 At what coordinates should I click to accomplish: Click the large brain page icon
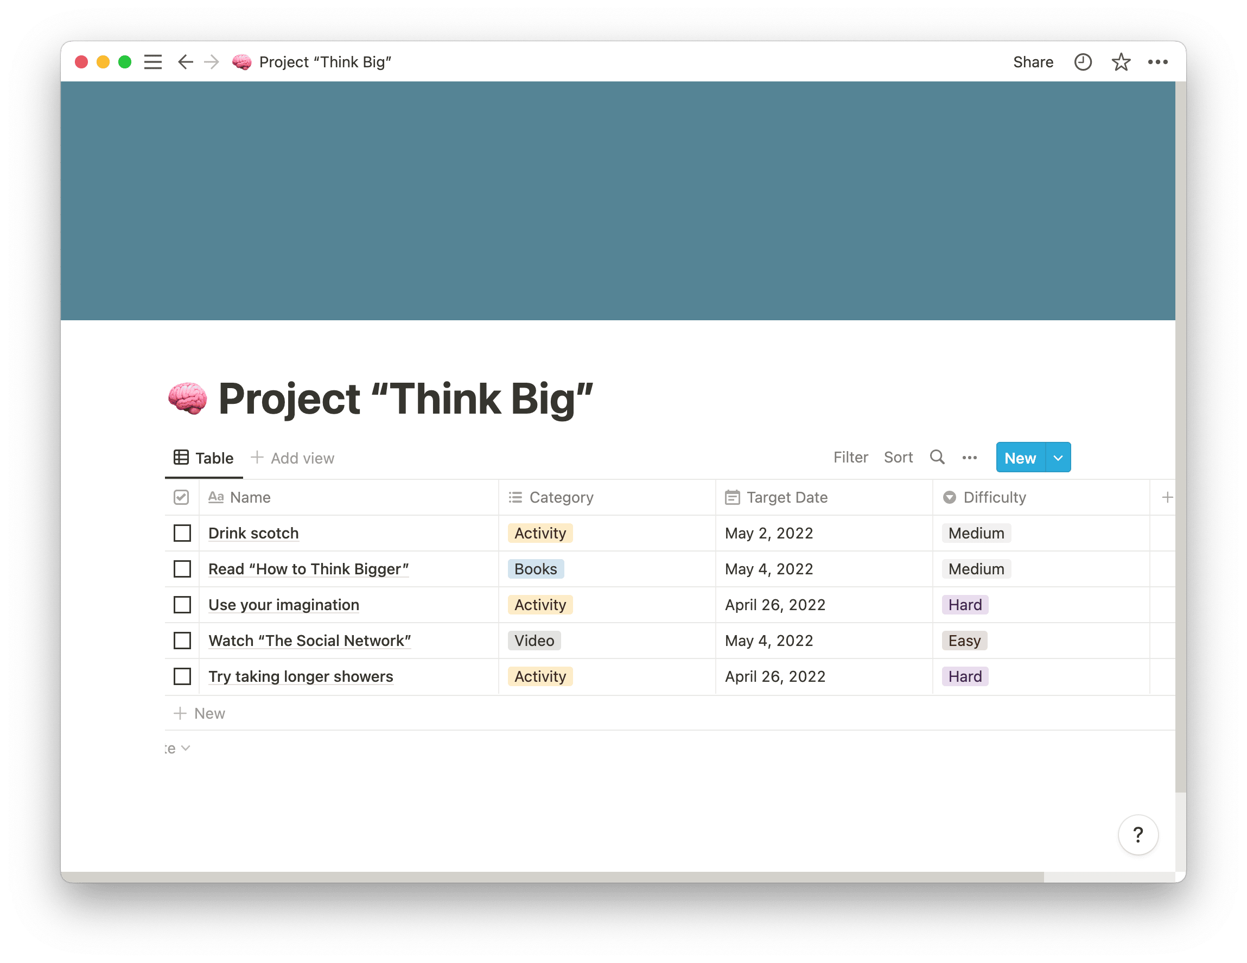click(x=187, y=398)
